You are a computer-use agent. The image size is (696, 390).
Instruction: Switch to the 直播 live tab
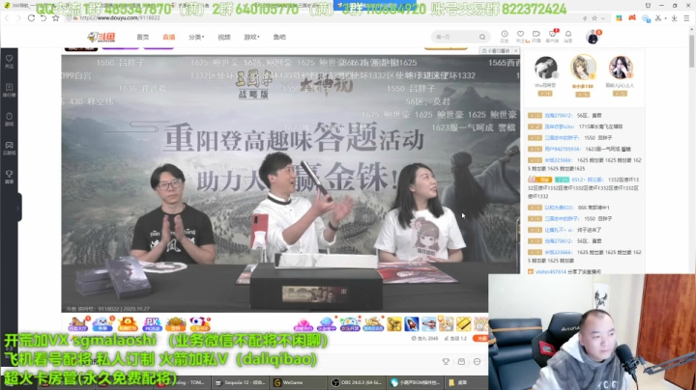tap(168, 38)
